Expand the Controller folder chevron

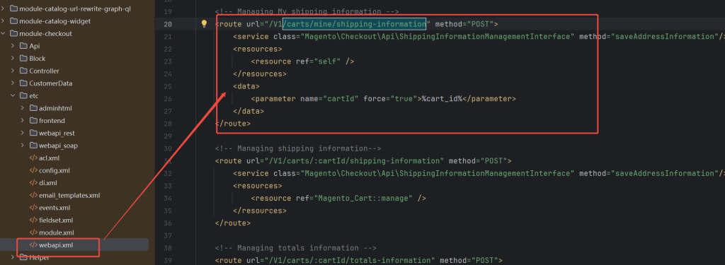(x=13, y=71)
